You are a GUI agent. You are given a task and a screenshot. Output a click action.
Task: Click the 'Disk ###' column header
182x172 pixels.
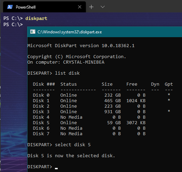click(44, 84)
